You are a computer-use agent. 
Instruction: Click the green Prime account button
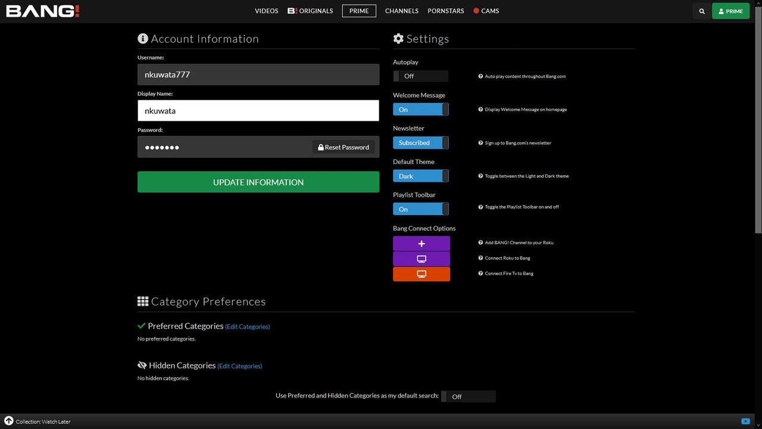[730, 11]
